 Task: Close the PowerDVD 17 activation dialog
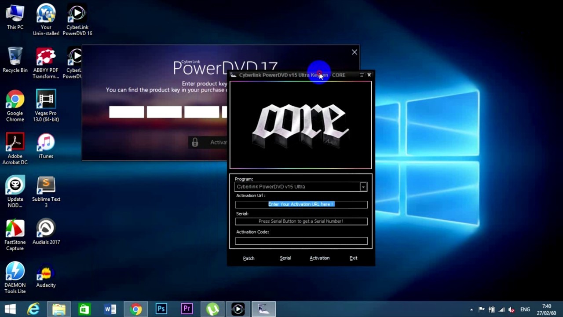[x=355, y=52]
